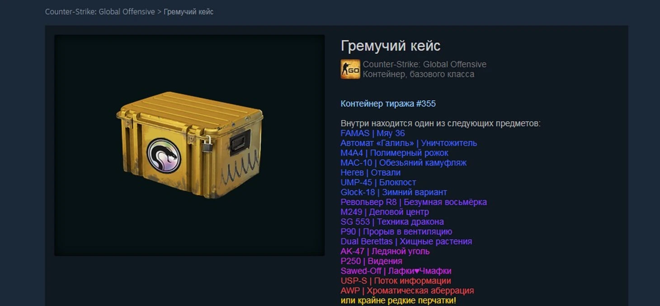Click the padlock on the case image
The height and width of the screenshot is (306, 660).
pyautogui.click(x=207, y=144)
